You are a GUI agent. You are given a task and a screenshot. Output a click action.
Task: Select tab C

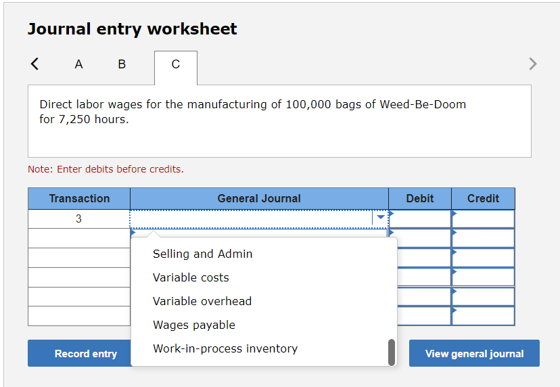tap(176, 68)
